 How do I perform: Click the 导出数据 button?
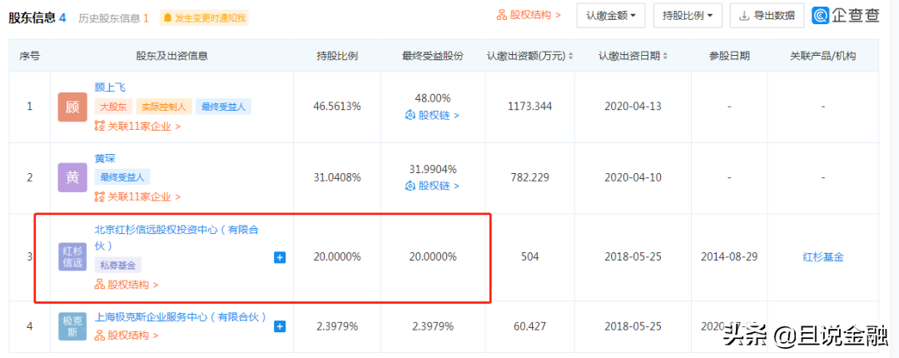point(767,16)
